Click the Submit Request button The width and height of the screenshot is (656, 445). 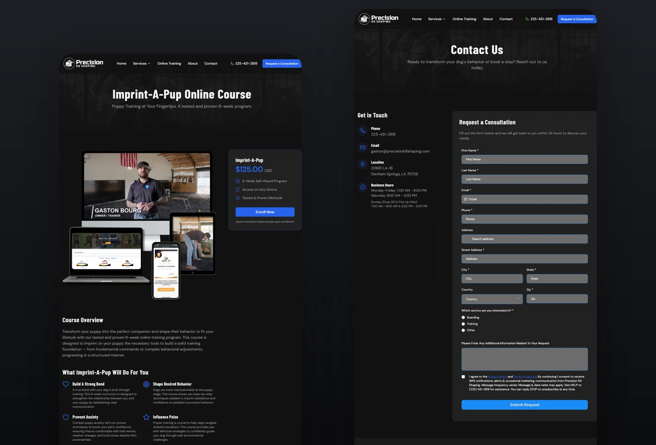[x=524, y=405]
